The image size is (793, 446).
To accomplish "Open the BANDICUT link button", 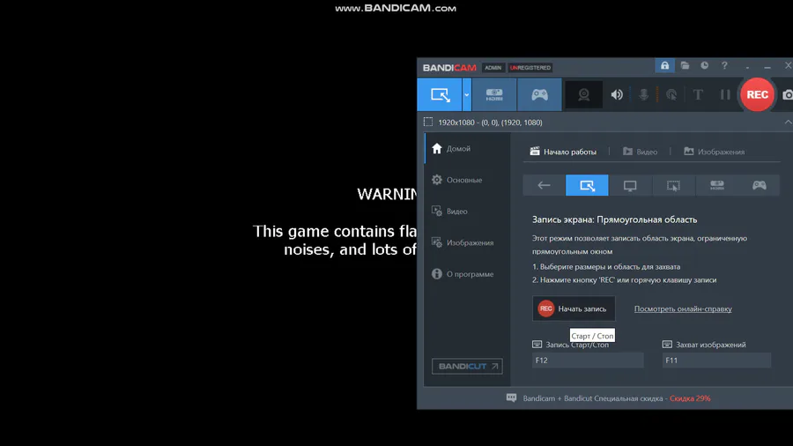I will click(467, 366).
